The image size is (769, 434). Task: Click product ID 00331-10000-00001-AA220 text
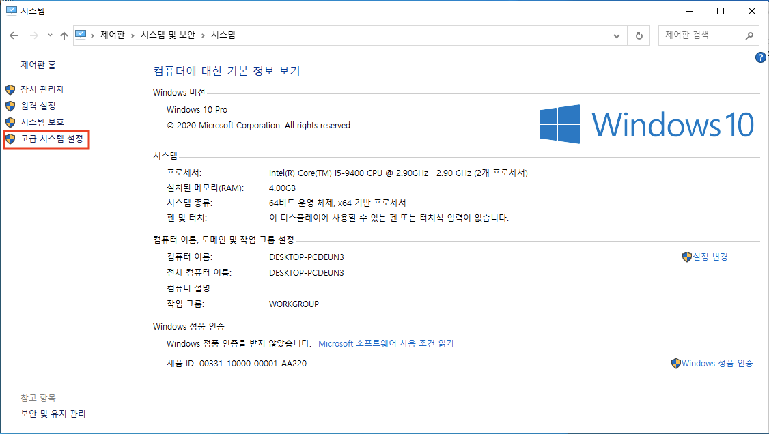(x=253, y=364)
